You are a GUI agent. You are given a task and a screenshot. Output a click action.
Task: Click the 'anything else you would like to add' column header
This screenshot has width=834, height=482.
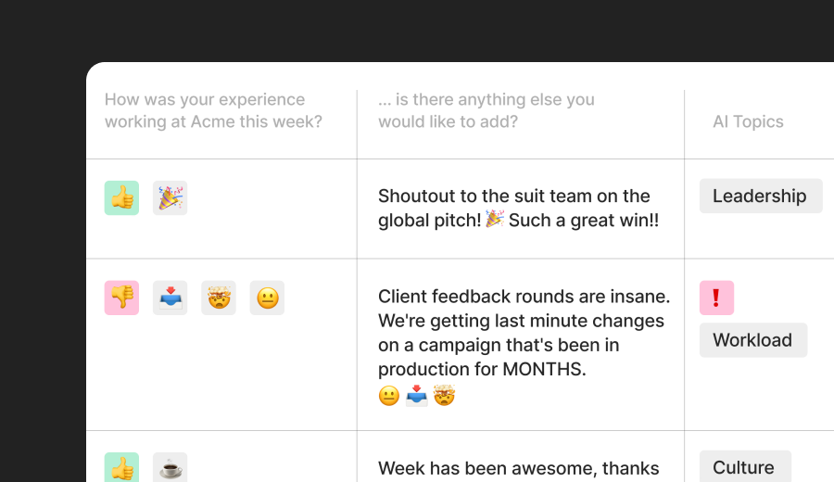pos(486,110)
